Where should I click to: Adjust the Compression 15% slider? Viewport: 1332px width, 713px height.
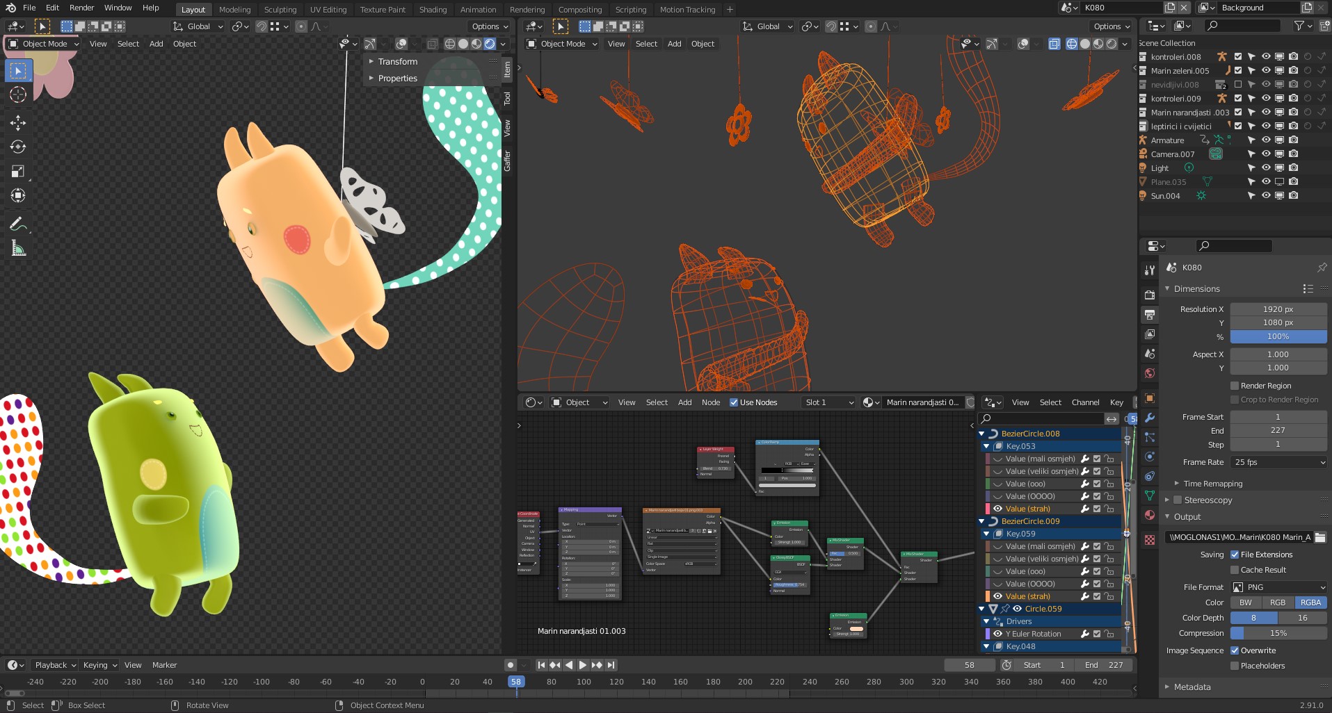1278,633
